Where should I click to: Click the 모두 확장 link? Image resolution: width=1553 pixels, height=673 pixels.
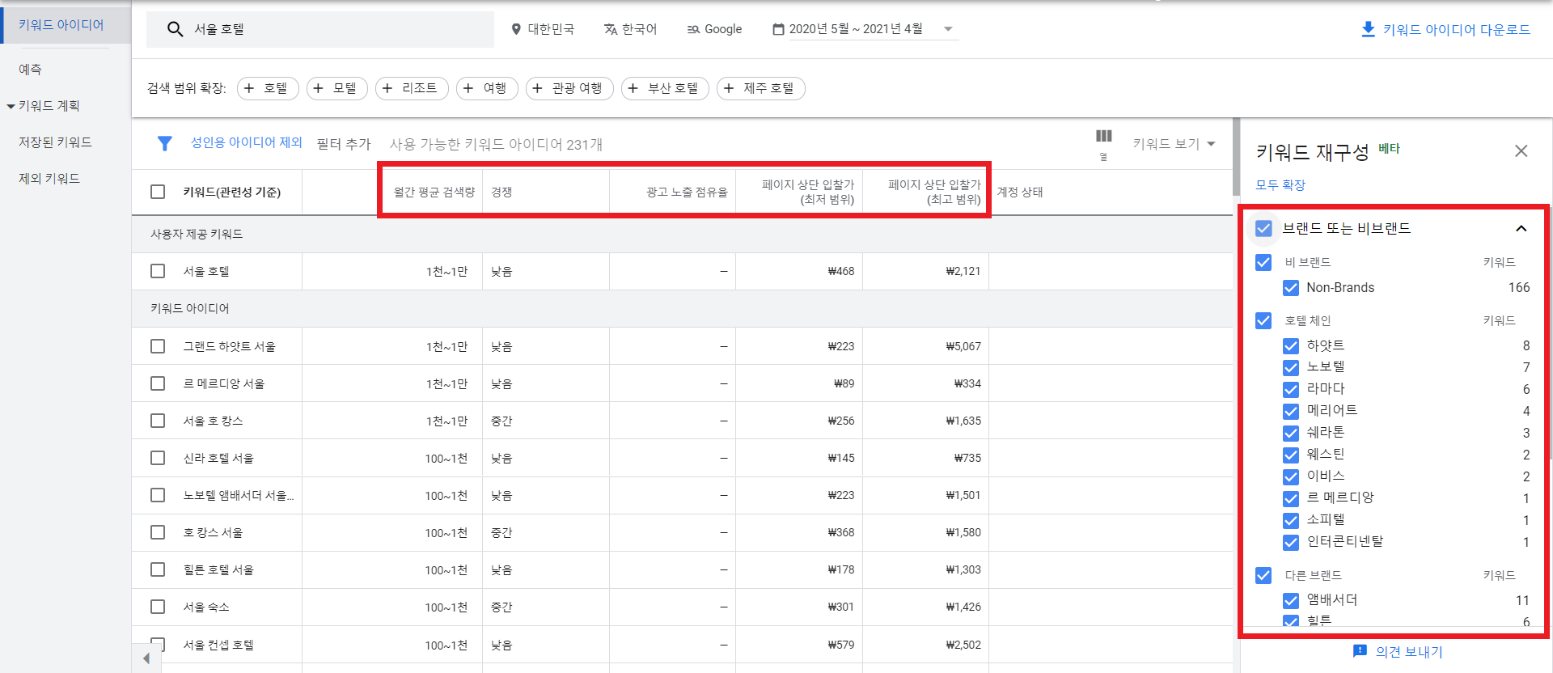[1280, 184]
